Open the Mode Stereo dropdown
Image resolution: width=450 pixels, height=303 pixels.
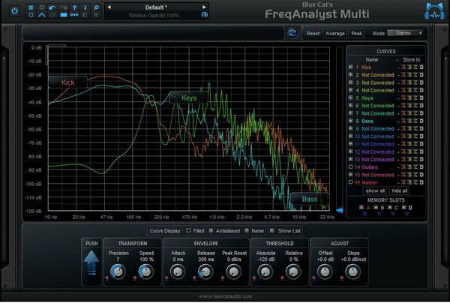(405, 33)
